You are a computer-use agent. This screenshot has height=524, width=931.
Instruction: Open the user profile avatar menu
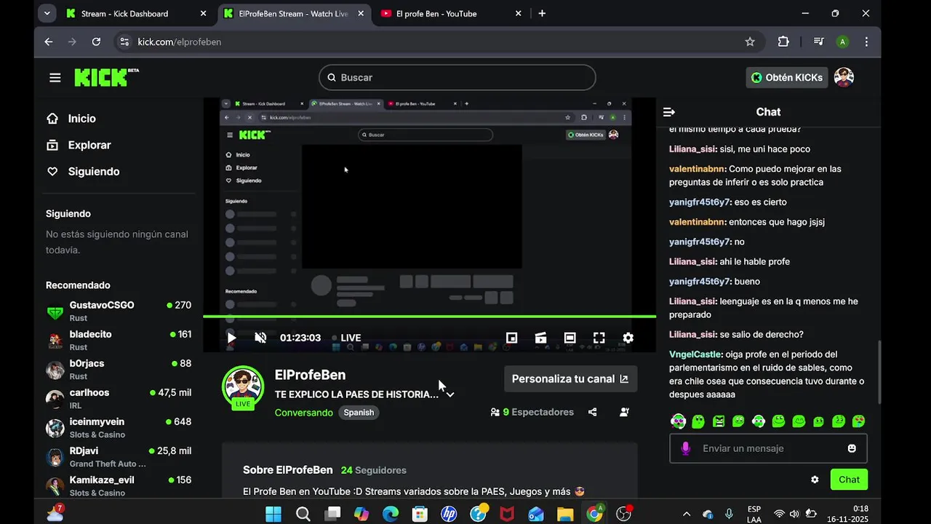[x=844, y=77]
